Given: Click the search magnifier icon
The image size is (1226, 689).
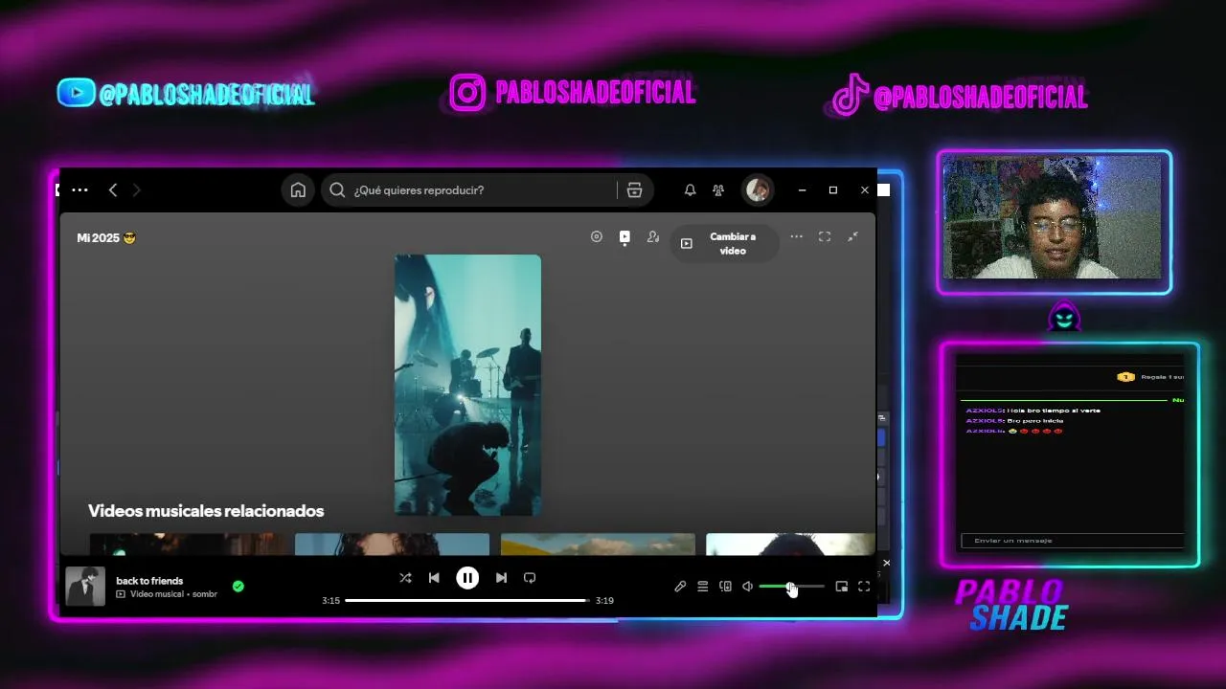Looking at the screenshot, I should pos(337,190).
